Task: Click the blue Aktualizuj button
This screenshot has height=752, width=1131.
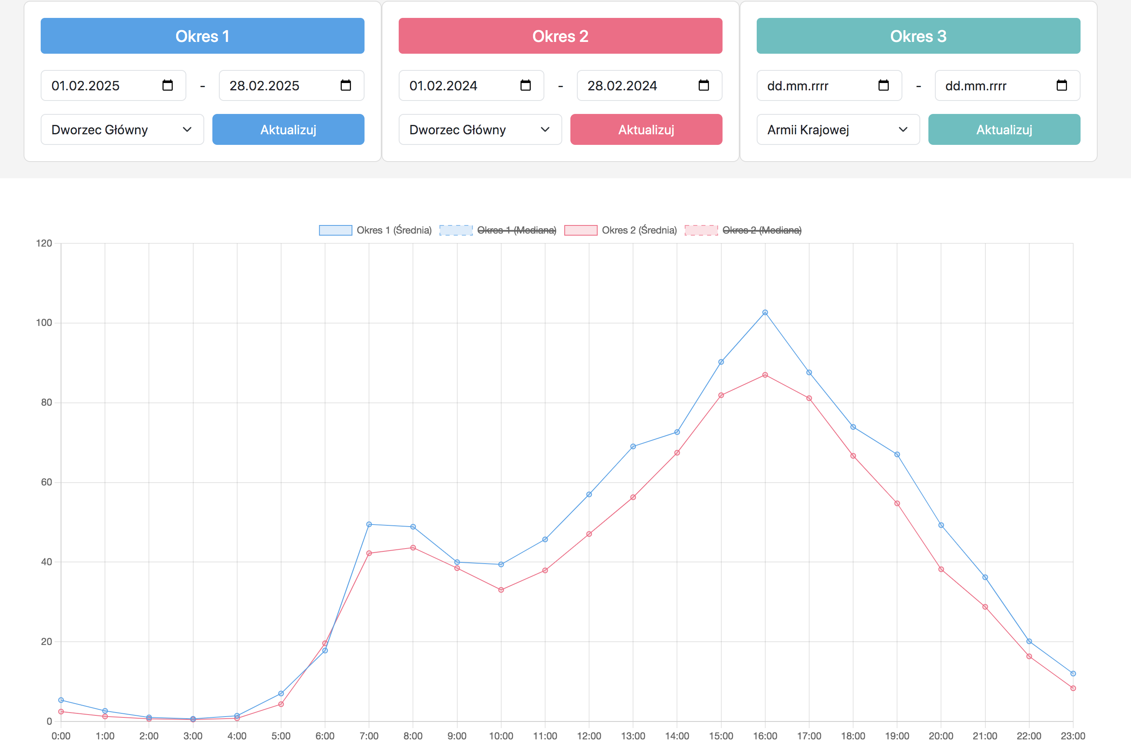Action: [288, 129]
